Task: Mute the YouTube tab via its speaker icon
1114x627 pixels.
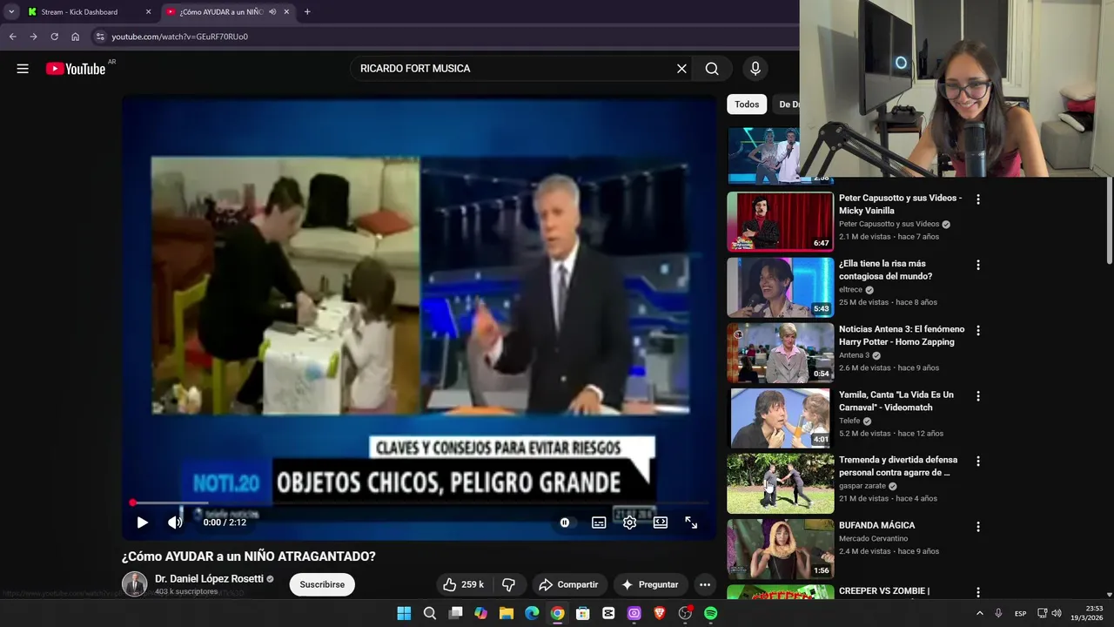Action: click(272, 12)
